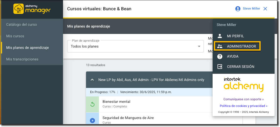Choose ADMINISTRADOR from the user menu
280x127 pixels.
click(241, 47)
